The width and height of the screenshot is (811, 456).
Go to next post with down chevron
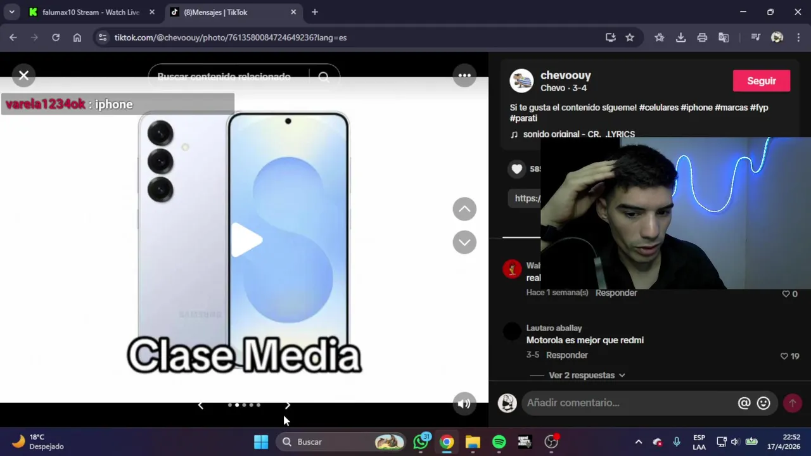464,242
